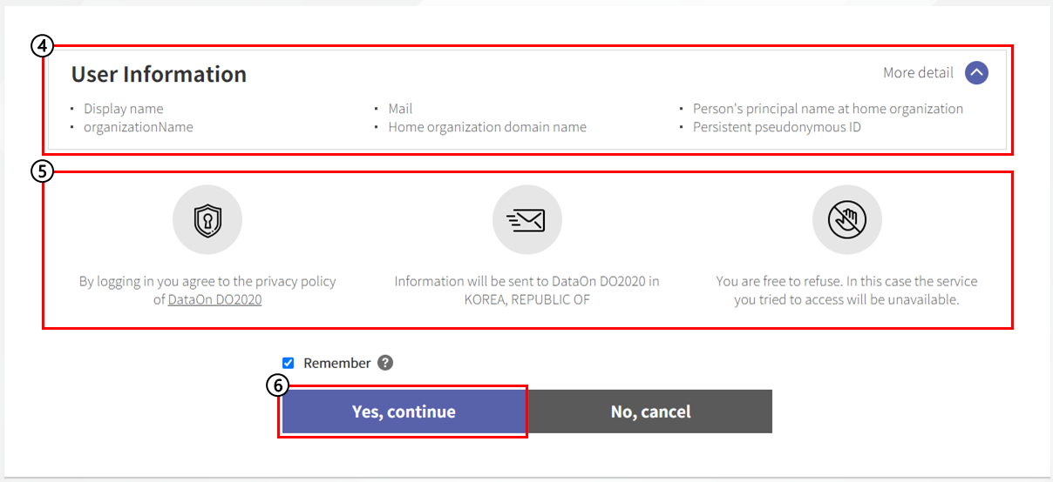This screenshot has width=1053, height=482.
Task: Click the Yes, continue button
Action: click(404, 412)
